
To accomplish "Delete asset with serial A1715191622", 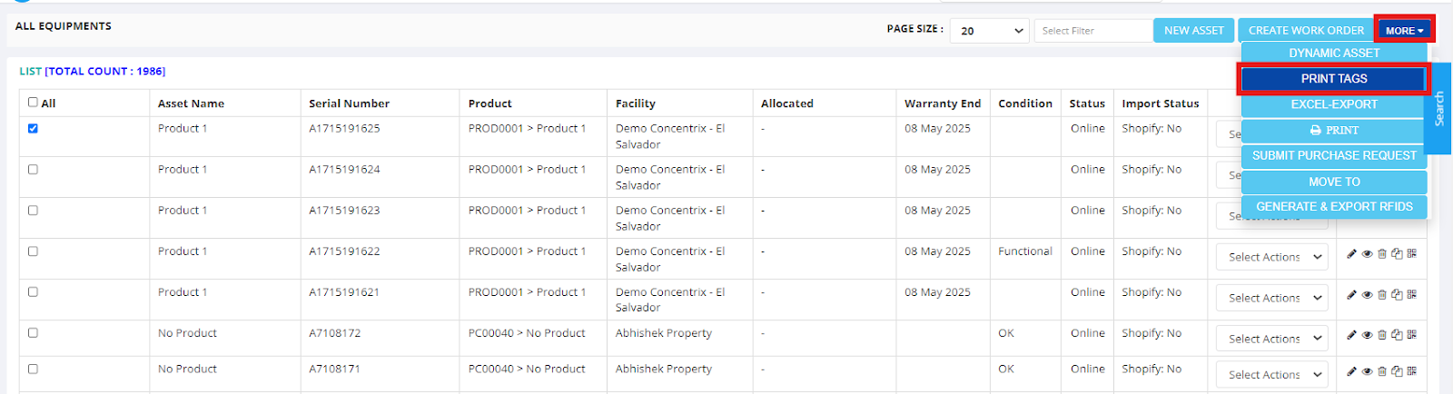I will coord(1382,254).
